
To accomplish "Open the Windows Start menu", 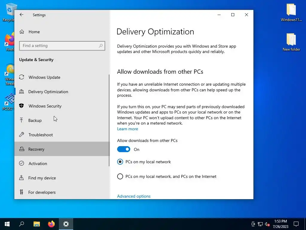I will tap(7, 224).
